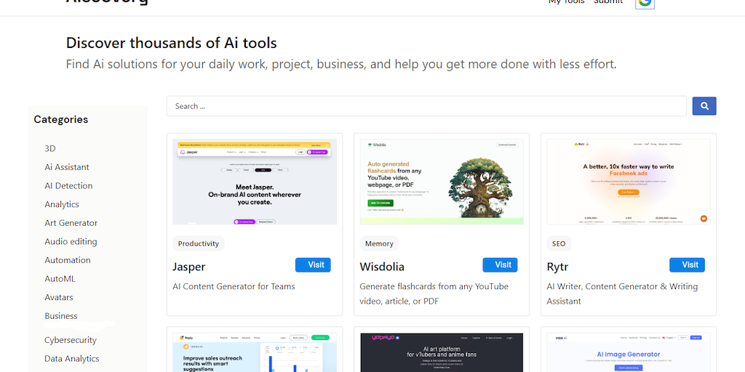This screenshot has height=372, width=745.
Task: Open the Jasper title link
Action: pos(189,267)
